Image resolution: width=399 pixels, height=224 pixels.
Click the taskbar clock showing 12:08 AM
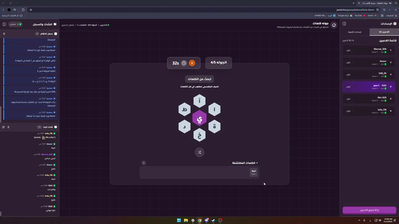[388, 220]
